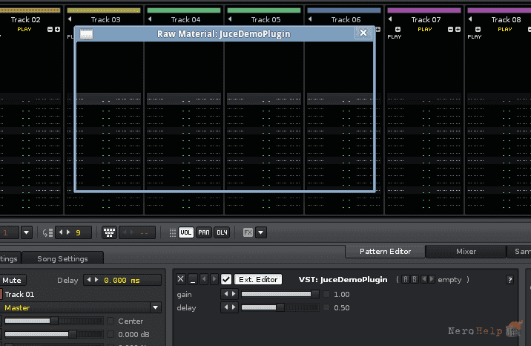Click the gain slider of JuceDemoPlugin
Image resolution: width=531 pixels, height=346 pixels.
pos(280,294)
